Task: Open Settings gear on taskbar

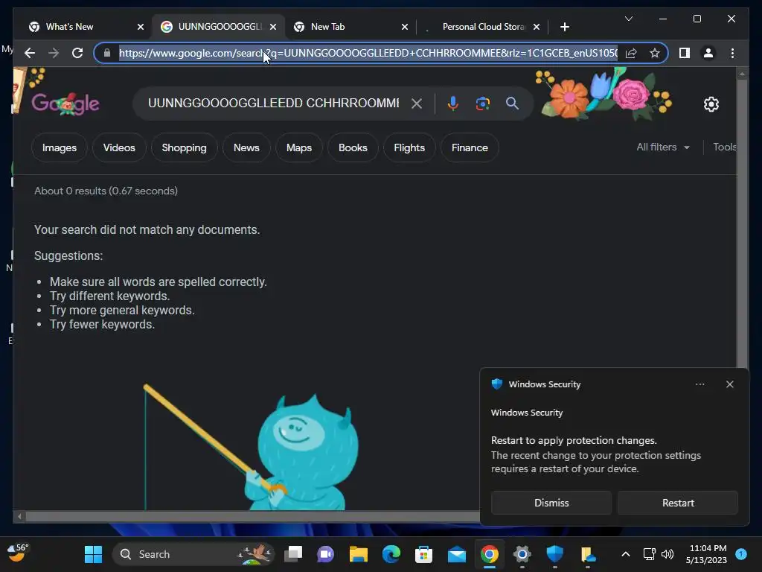Action: [x=522, y=554]
